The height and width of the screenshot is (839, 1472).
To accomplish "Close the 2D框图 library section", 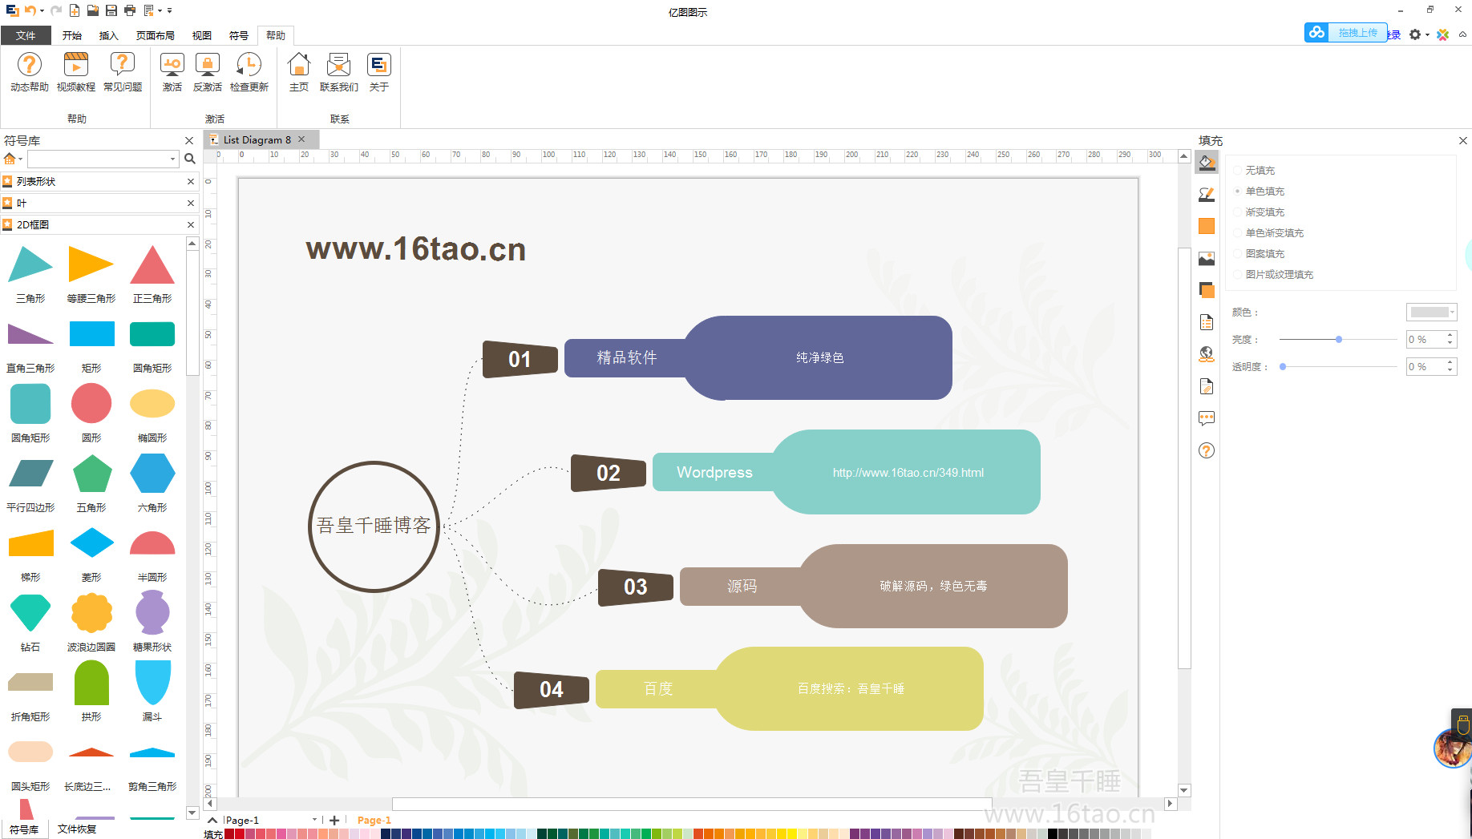I will (191, 225).
